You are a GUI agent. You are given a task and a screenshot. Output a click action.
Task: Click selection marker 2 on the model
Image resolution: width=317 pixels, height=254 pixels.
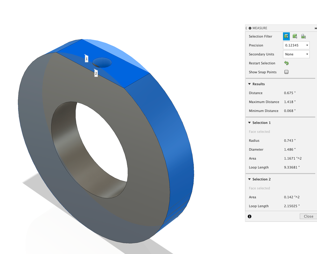[96, 73]
